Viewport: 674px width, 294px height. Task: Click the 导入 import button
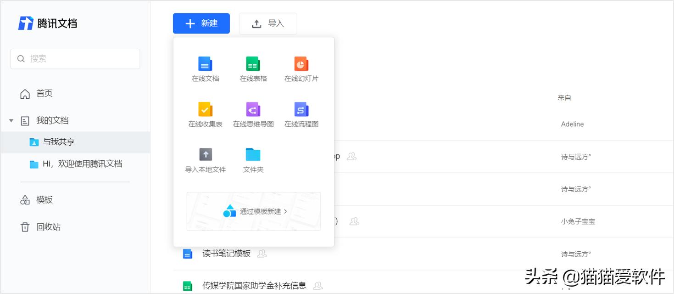click(x=267, y=23)
